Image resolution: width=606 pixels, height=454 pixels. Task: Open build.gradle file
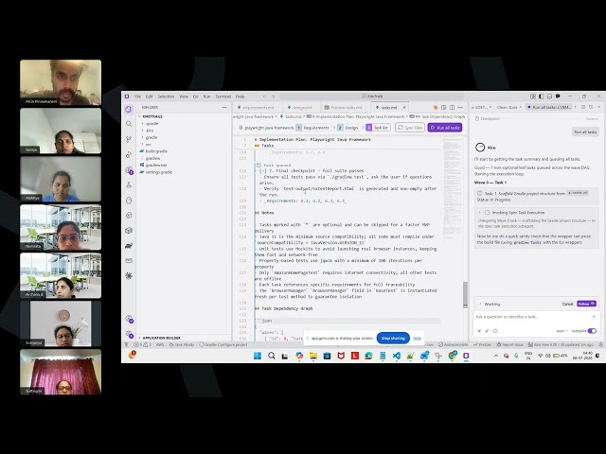(156, 151)
